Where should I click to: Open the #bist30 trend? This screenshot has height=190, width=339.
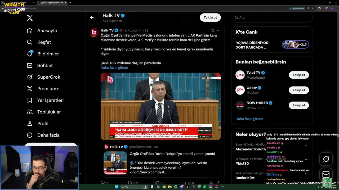pyautogui.click(x=242, y=163)
